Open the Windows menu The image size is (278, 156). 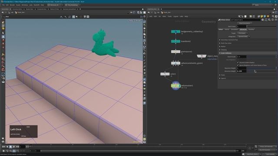coord(25,5)
